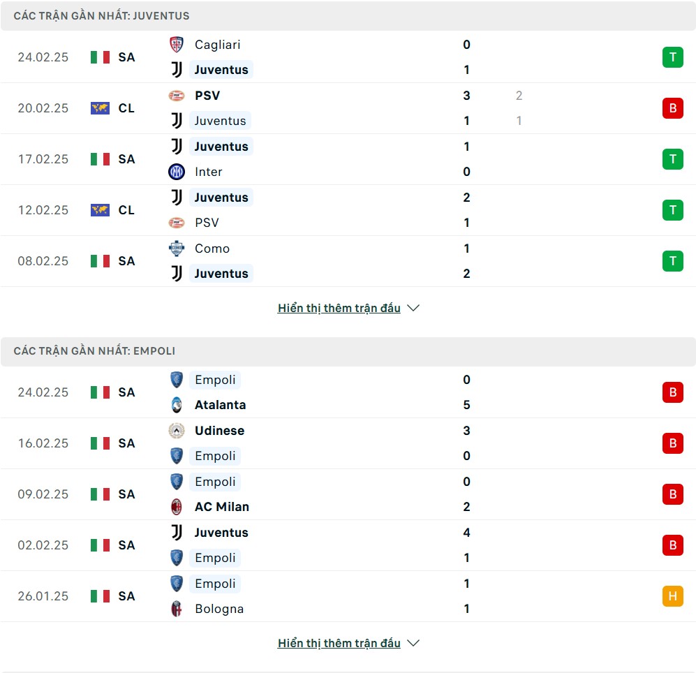Click the Como club crest icon
This screenshot has height=673, width=696.
[x=177, y=249]
